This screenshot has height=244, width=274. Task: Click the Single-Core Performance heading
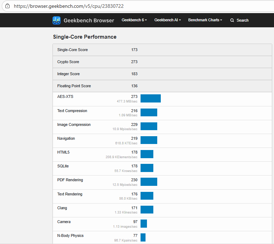tap(85, 37)
